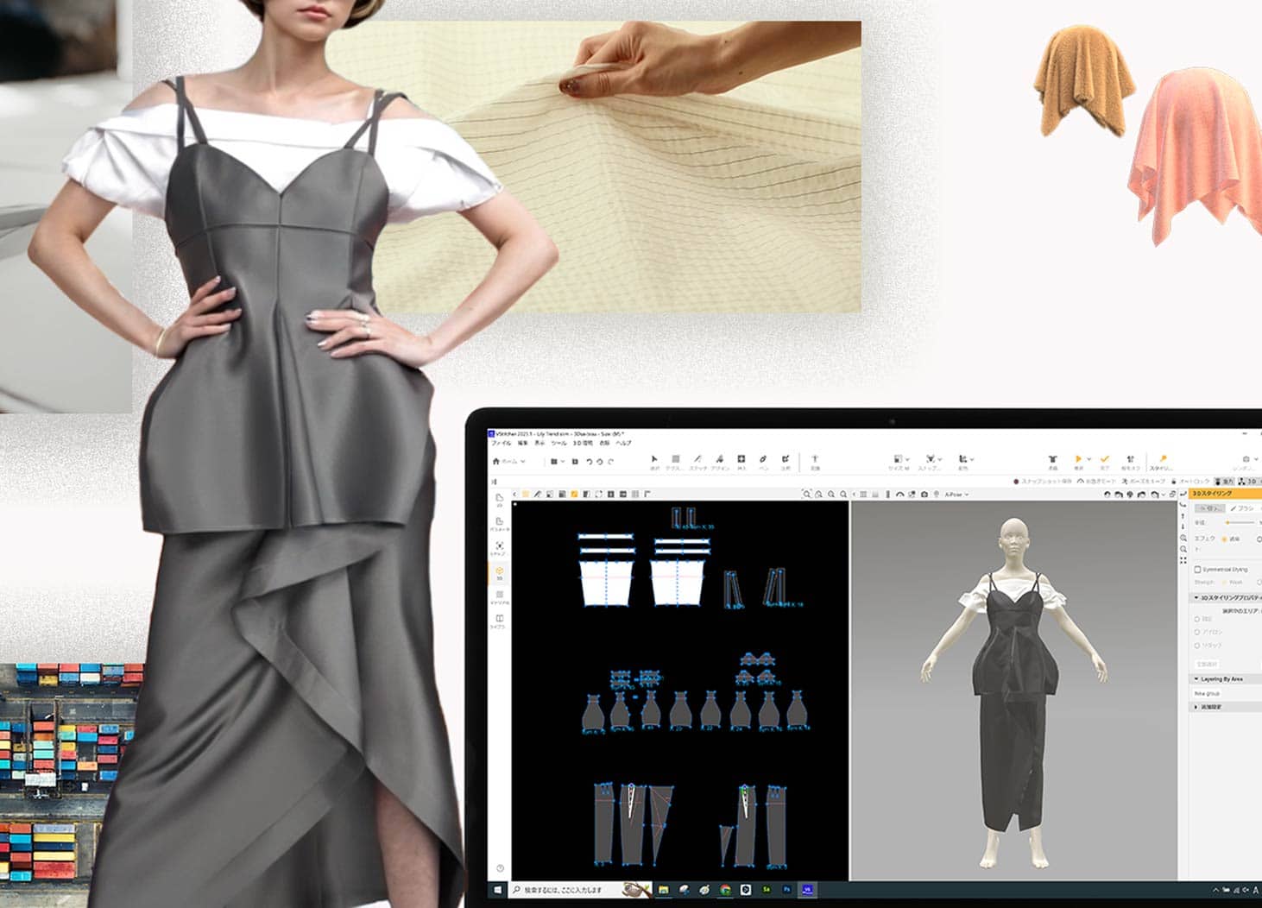Viewport: 1262px width, 908px height.
Task: Open the Help menu
Action: [622, 443]
